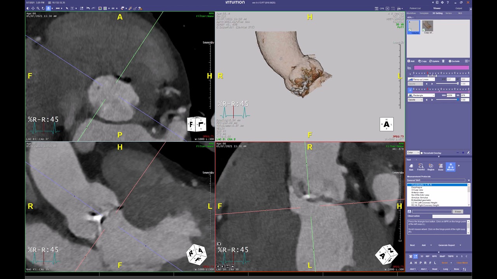Image resolution: width=497 pixels, height=279 pixels.
Task: Select the rotate tool
Action: [43, 8]
